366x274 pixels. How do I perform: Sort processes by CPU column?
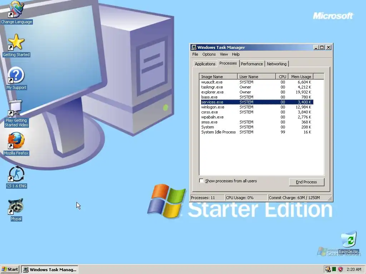pos(282,77)
